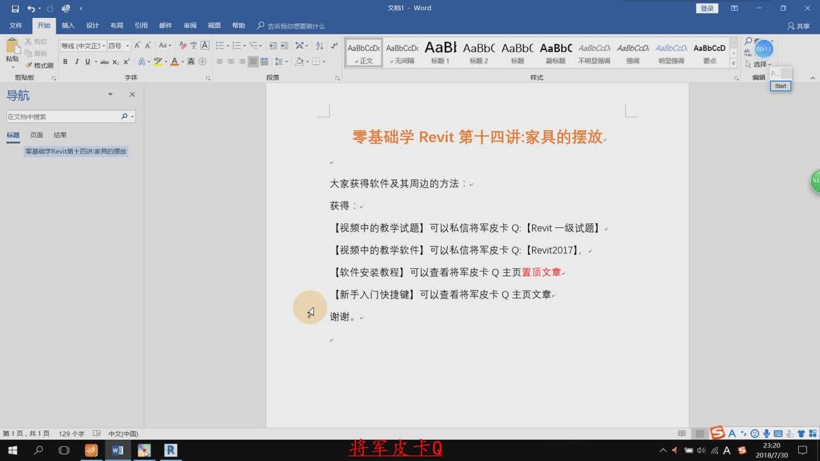The height and width of the screenshot is (461, 820).
Task: Switch to the 布局 ribbon tab
Action: (x=117, y=26)
